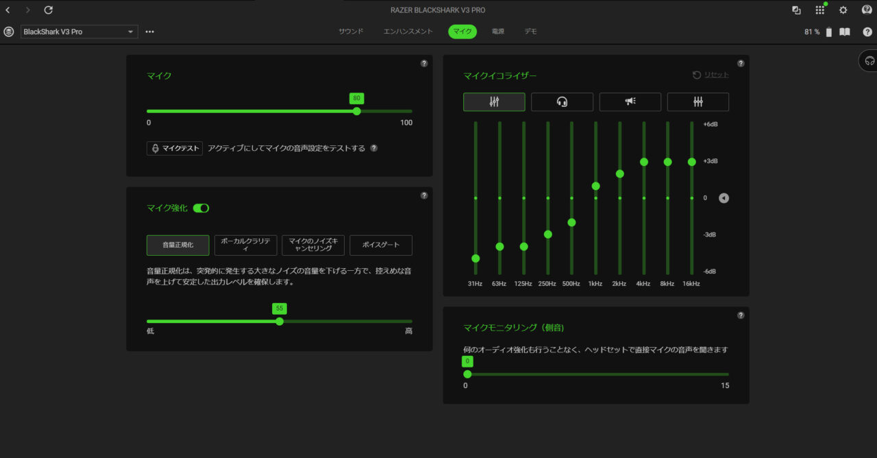877x458 pixels.
Task: Switch to the デモ tab
Action: 531,32
